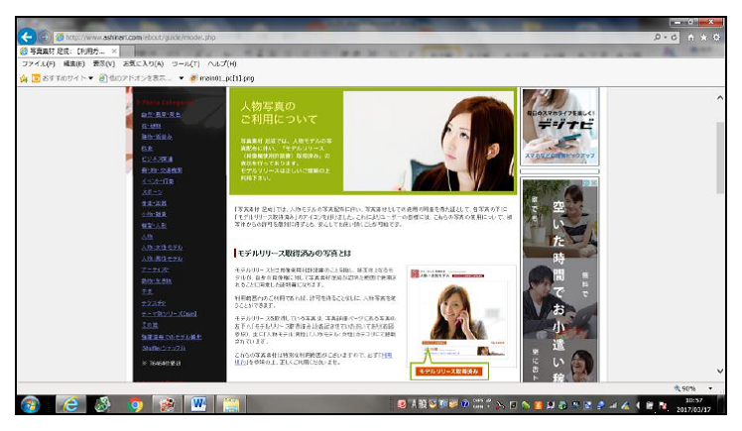
Task: Click the scissors snipping tray icon
Action: (x=500, y=405)
